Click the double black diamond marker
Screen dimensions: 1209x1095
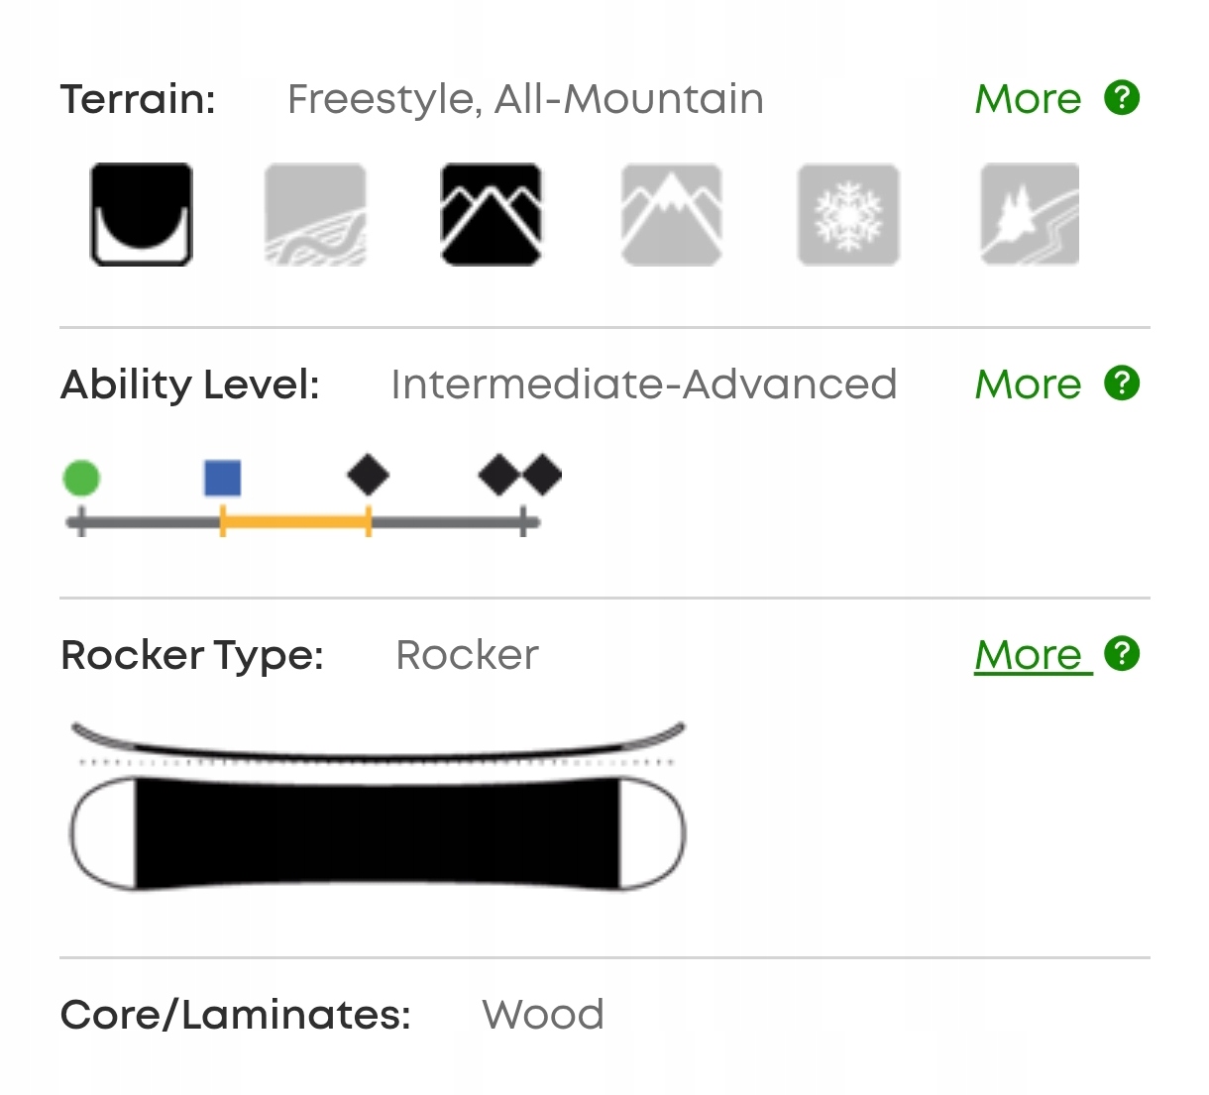(x=520, y=475)
